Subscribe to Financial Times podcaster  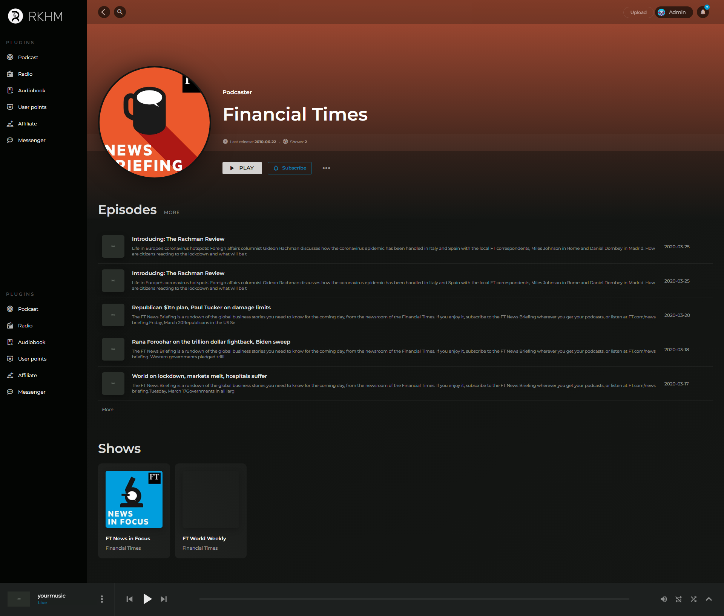[290, 168]
